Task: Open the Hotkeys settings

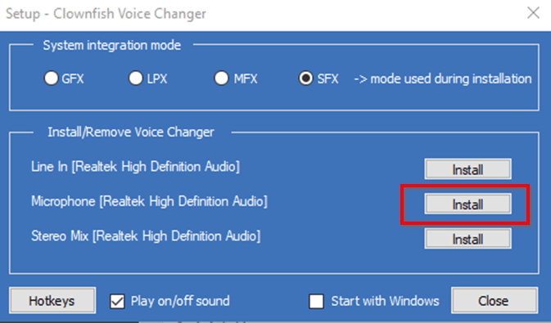Action: [52, 301]
